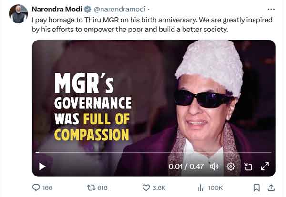Open the tweet text about Thiru MGR

(x=143, y=26)
